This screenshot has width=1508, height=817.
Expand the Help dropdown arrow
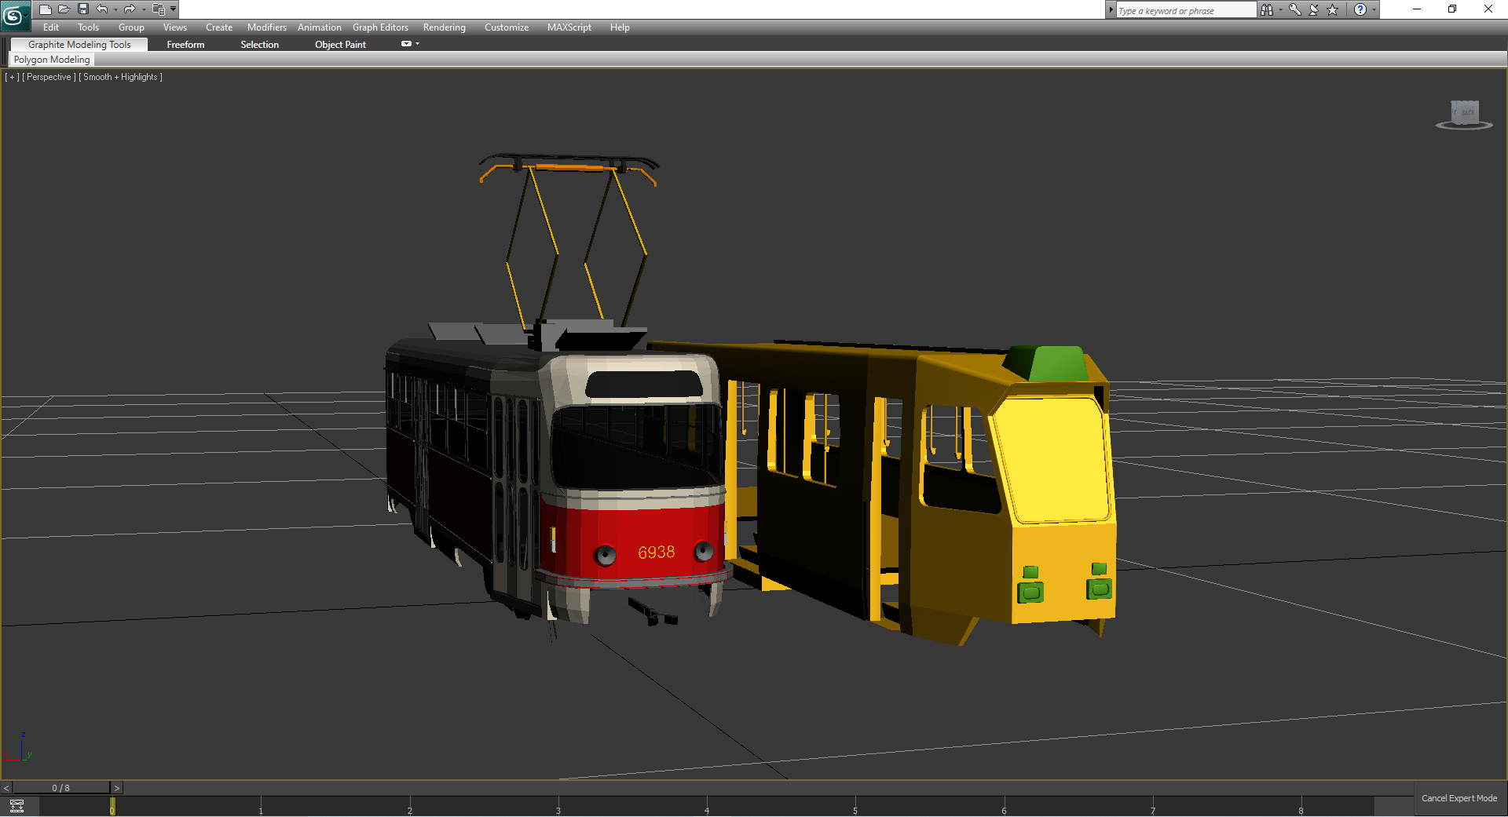tap(1374, 9)
